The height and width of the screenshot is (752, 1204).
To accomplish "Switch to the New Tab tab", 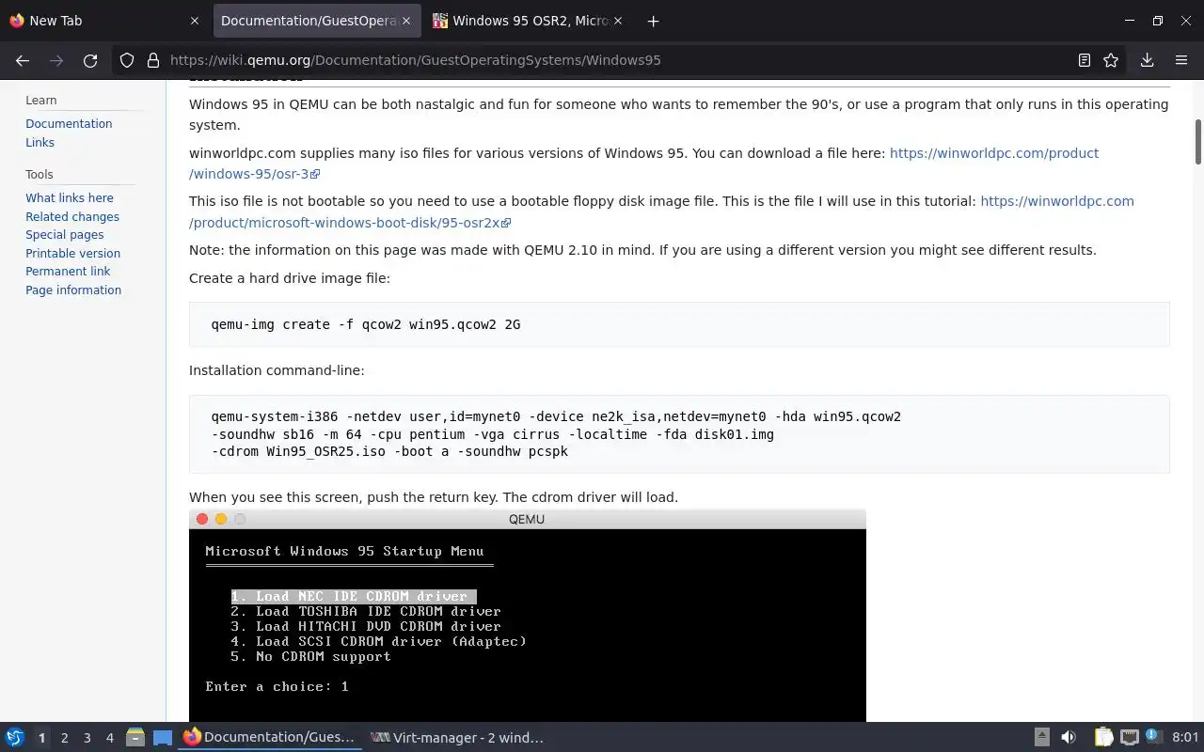I will coord(94,21).
